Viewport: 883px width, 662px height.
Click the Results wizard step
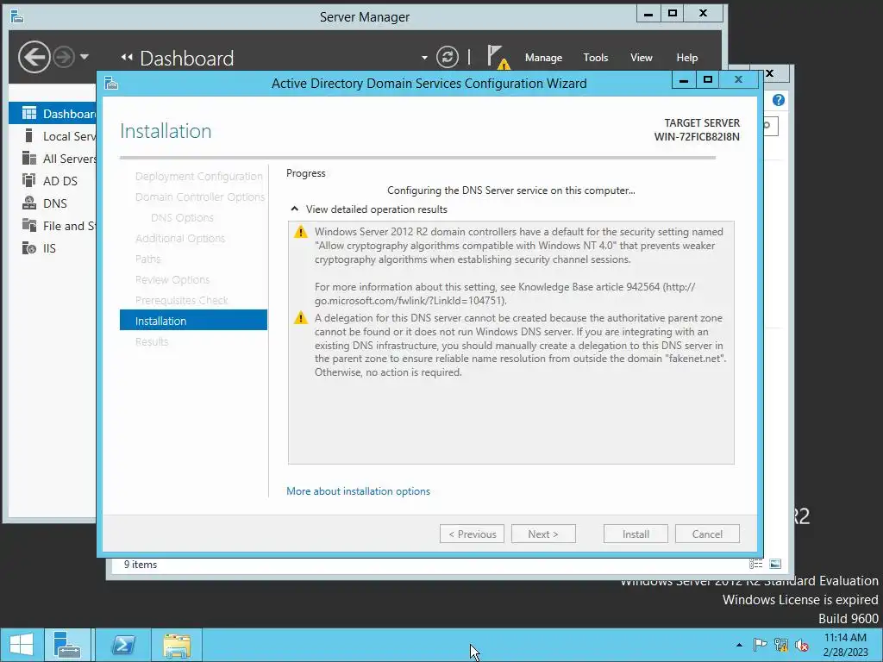[152, 341]
